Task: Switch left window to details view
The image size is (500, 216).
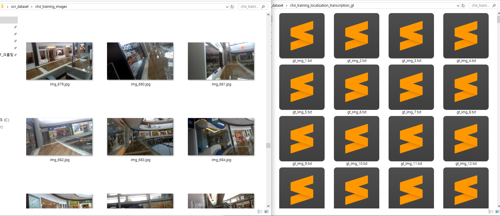Action: pyautogui.click(x=260, y=212)
